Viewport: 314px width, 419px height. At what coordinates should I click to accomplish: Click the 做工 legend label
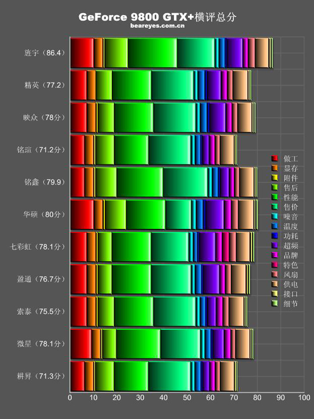pos(290,159)
